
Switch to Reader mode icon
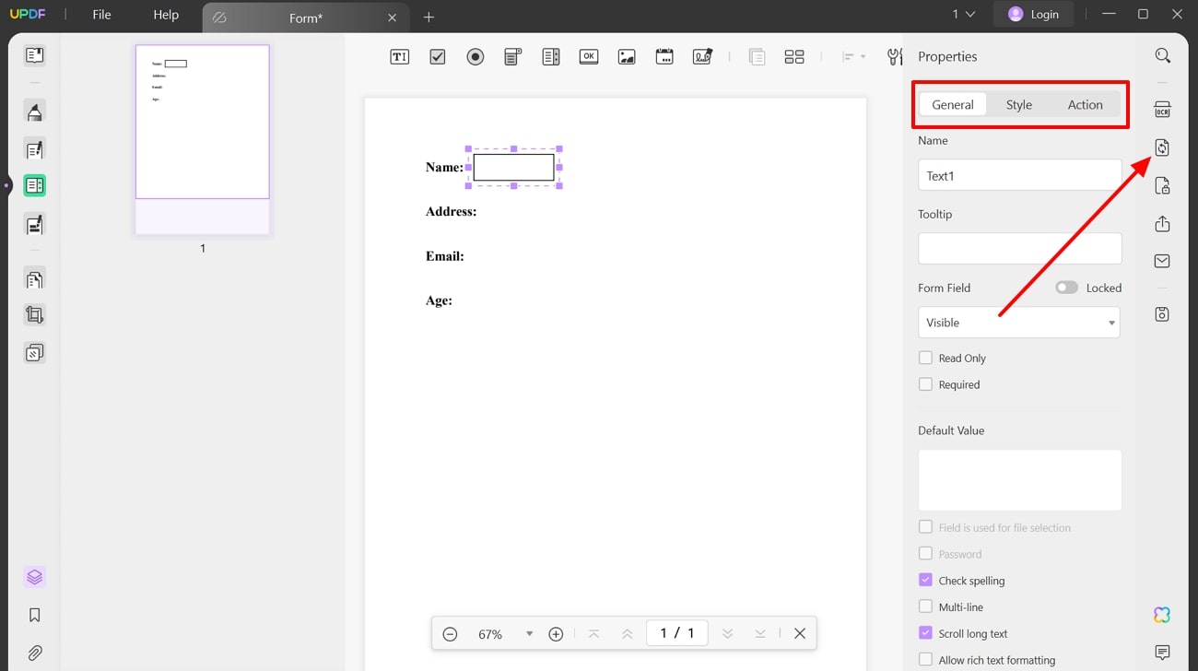pyautogui.click(x=35, y=55)
